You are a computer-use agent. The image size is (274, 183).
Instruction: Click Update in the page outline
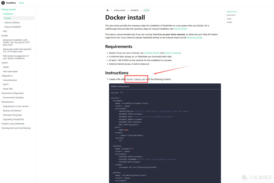[229, 22]
